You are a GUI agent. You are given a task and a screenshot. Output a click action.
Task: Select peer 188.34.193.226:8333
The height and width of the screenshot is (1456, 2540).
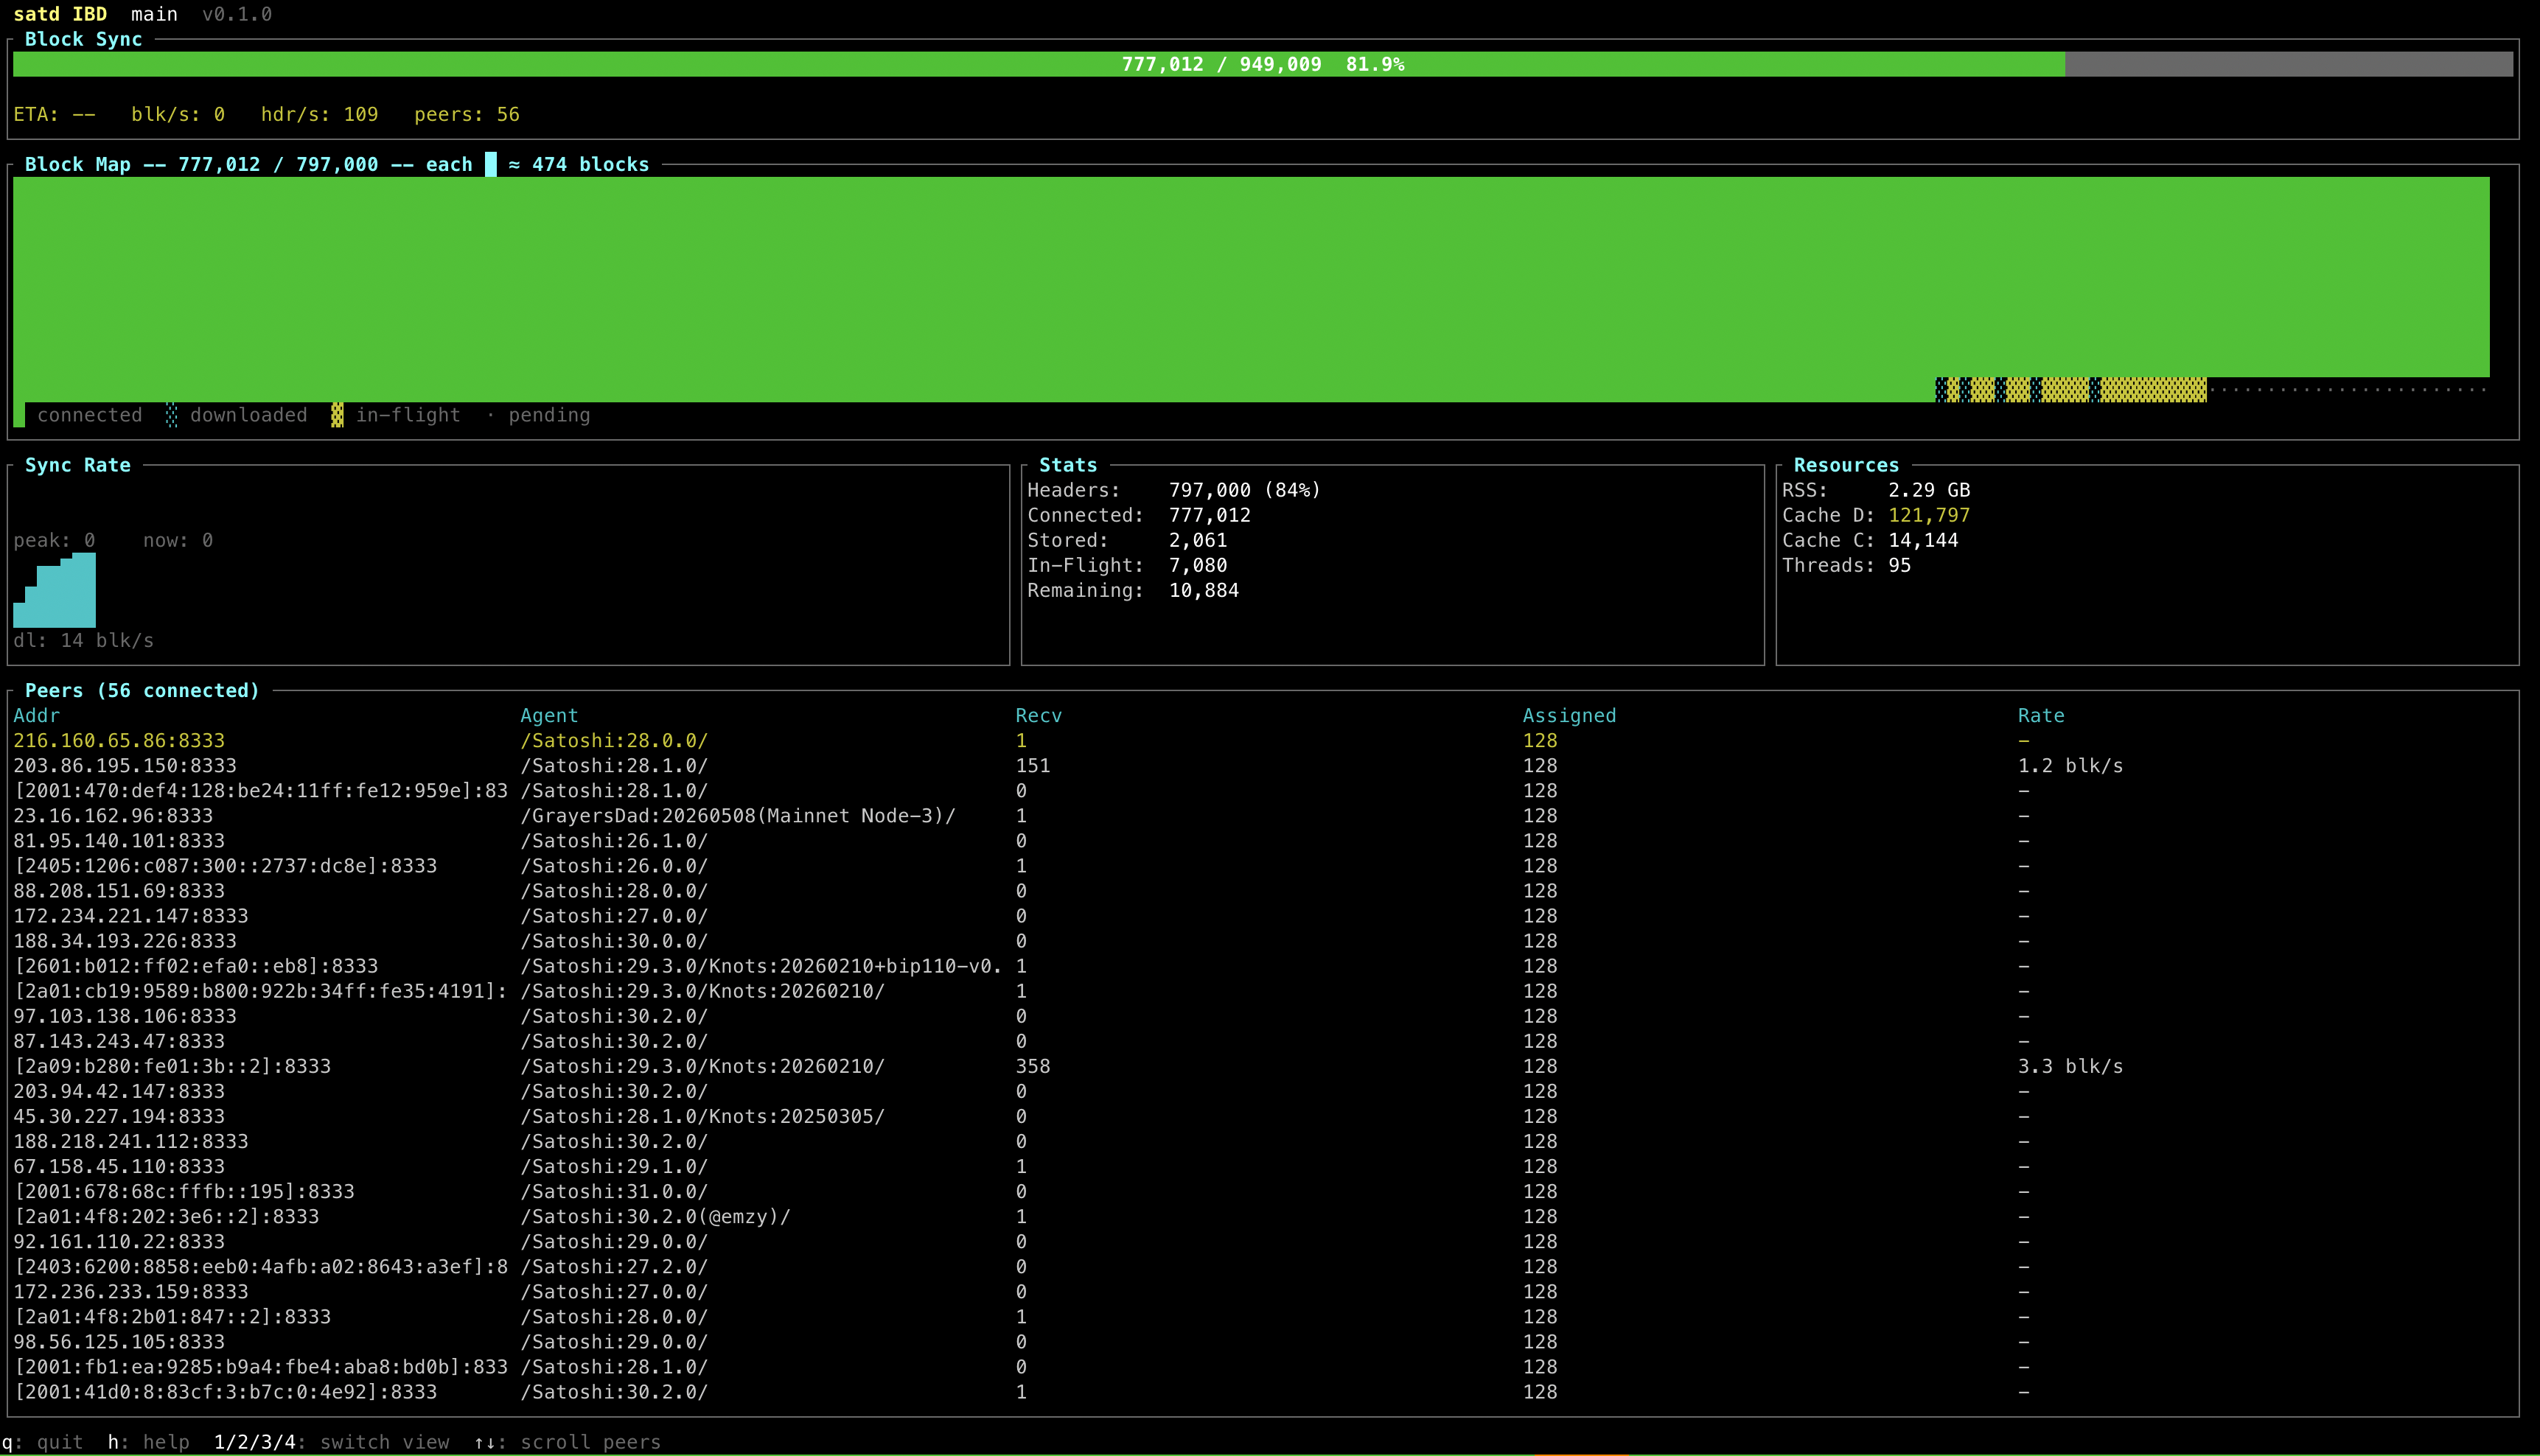1263,941
